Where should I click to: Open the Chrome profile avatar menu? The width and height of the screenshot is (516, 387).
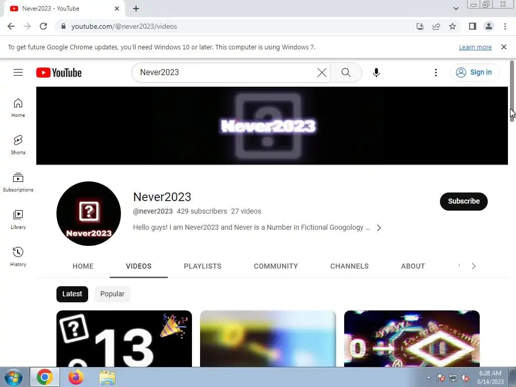489,26
